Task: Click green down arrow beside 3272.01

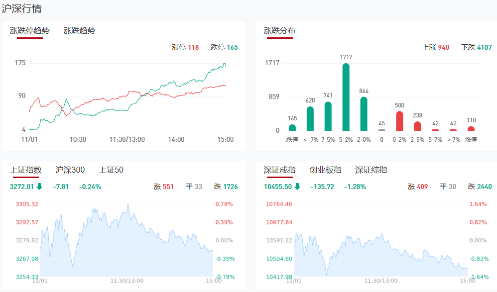Action: [39, 187]
